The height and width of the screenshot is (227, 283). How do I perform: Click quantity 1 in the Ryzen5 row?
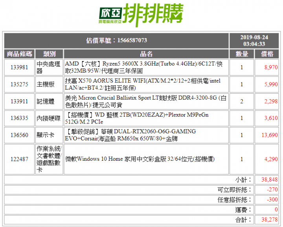coord(242,67)
